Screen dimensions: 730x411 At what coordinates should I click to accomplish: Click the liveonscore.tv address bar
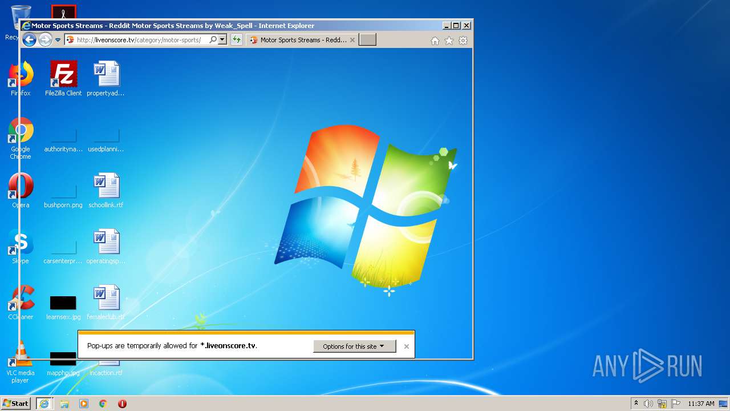136,40
